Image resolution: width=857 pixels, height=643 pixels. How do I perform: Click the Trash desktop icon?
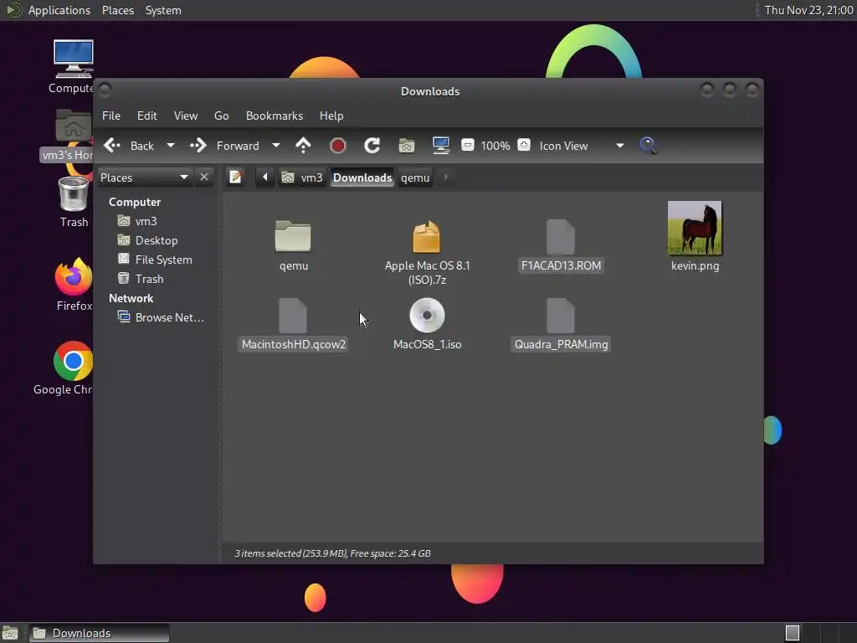click(x=74, y=194)
